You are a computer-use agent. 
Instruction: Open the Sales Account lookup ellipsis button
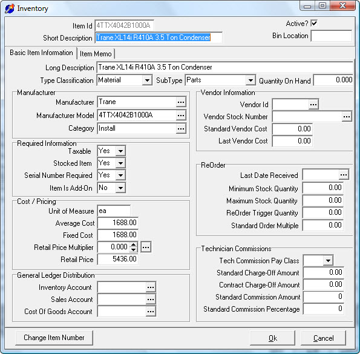tap(151, 300)
